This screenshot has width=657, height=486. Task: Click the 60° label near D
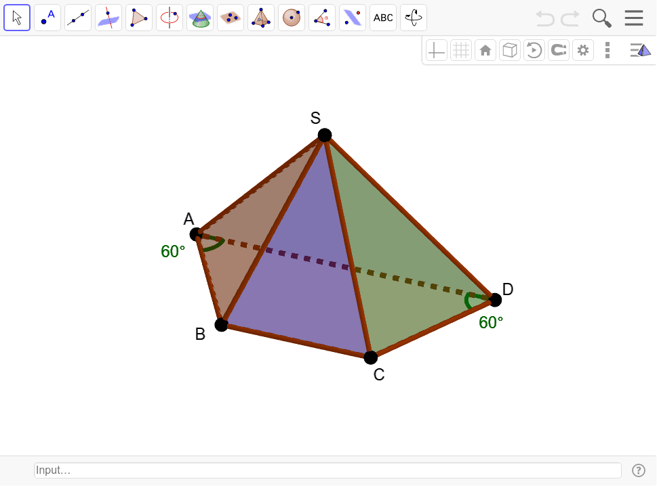[x=491, y=322]
